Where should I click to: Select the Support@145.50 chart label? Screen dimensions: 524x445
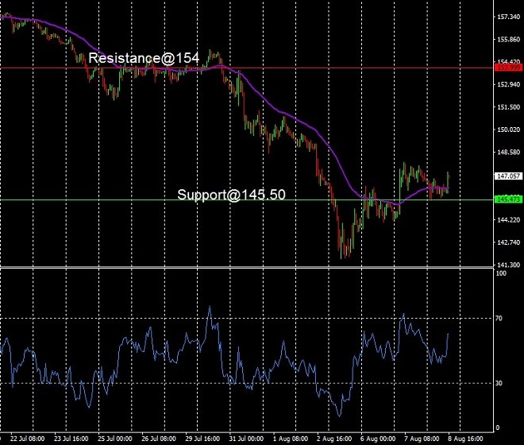[x=231, y=195]
